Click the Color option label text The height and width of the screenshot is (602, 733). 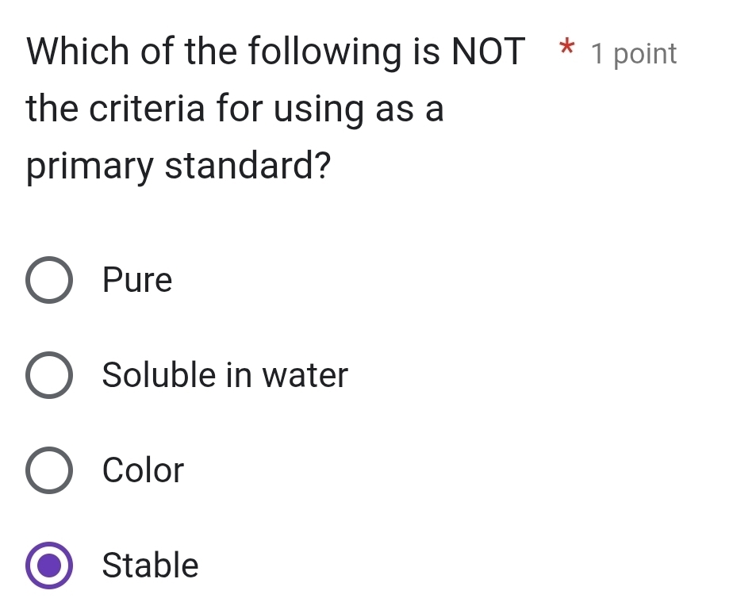142,470
